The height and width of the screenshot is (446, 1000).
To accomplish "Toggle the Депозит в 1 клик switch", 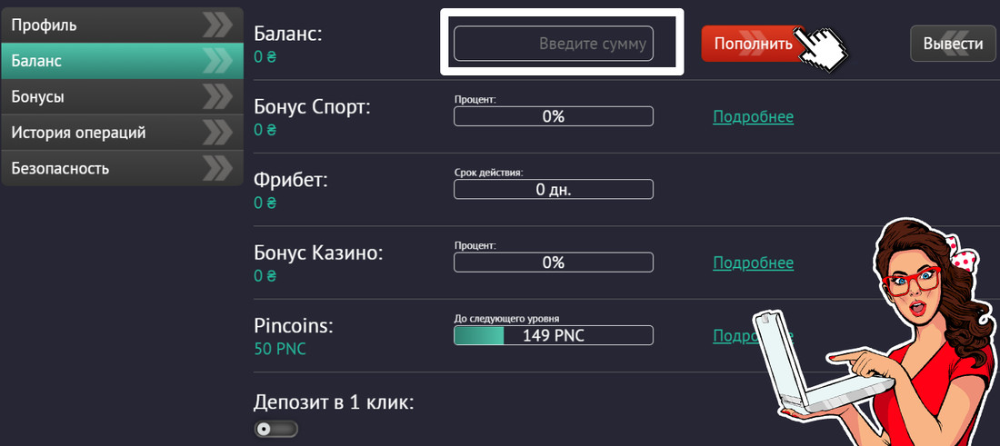I will 276,429.
